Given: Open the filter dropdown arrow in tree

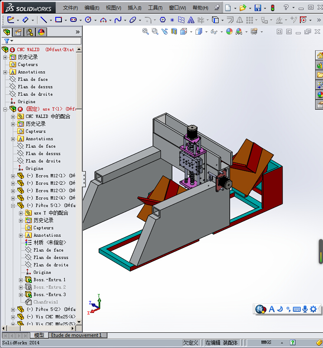Looking at the screenshot, I should pos(12,41).
